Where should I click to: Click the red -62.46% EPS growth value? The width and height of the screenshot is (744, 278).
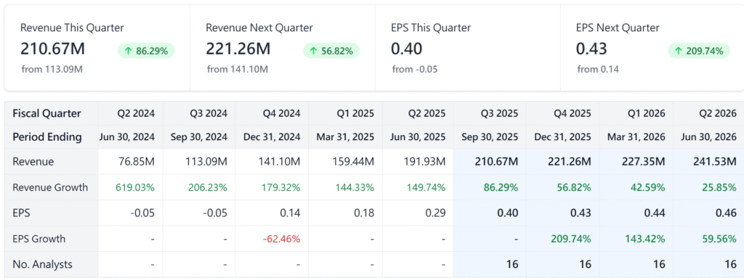281,239
